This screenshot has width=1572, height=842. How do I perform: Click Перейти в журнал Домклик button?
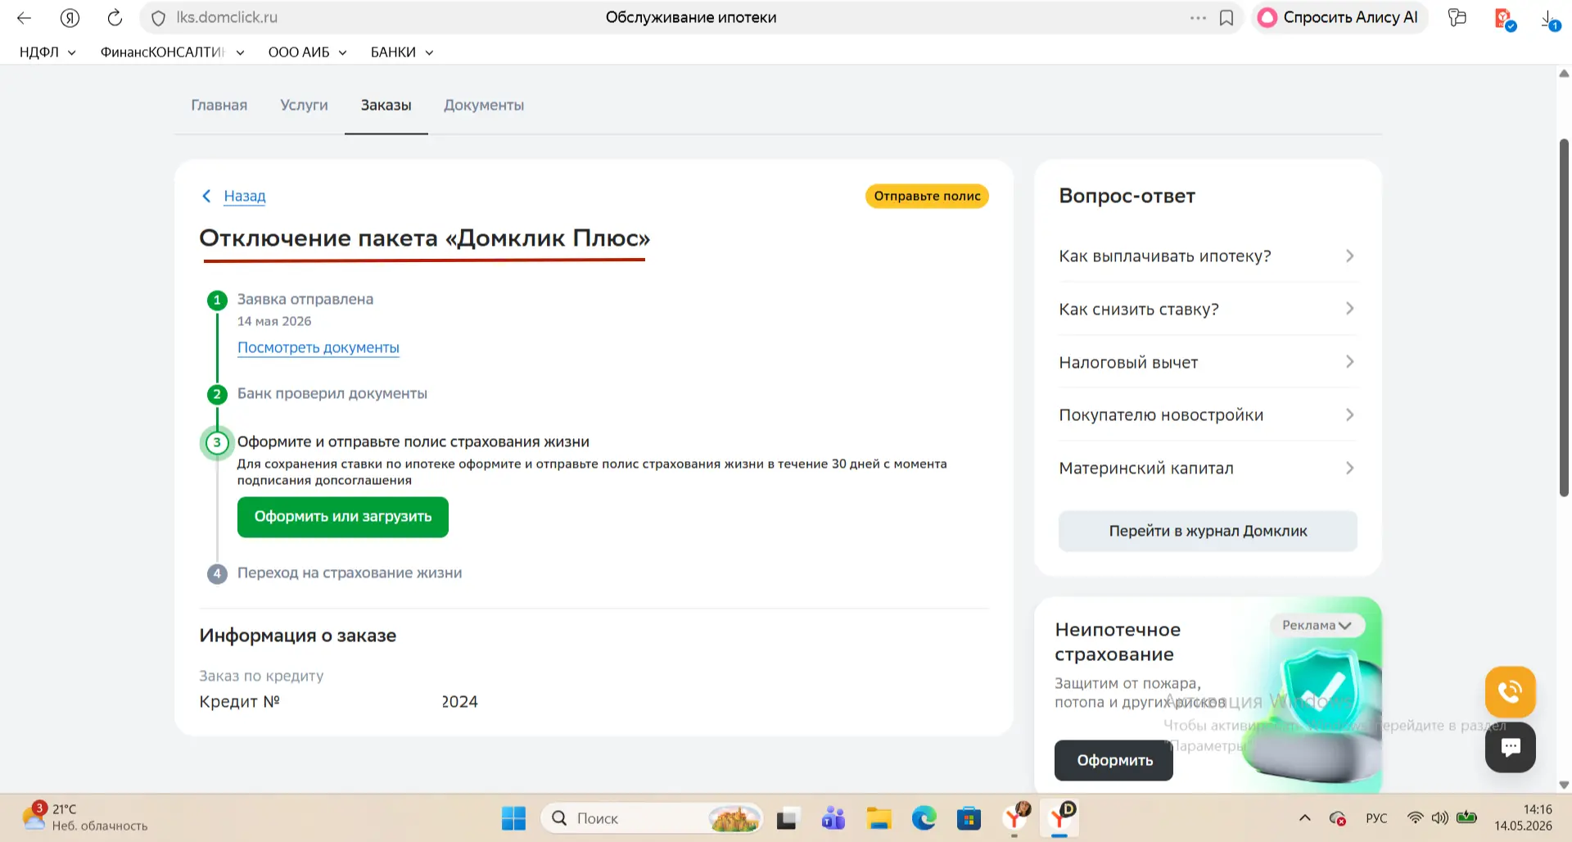coord(1208,531)
